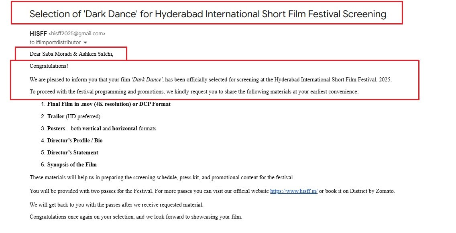
Task: Click the 'Dear Saba Moradi & Ashken Salehi' greeting
Action: (71, 54)
